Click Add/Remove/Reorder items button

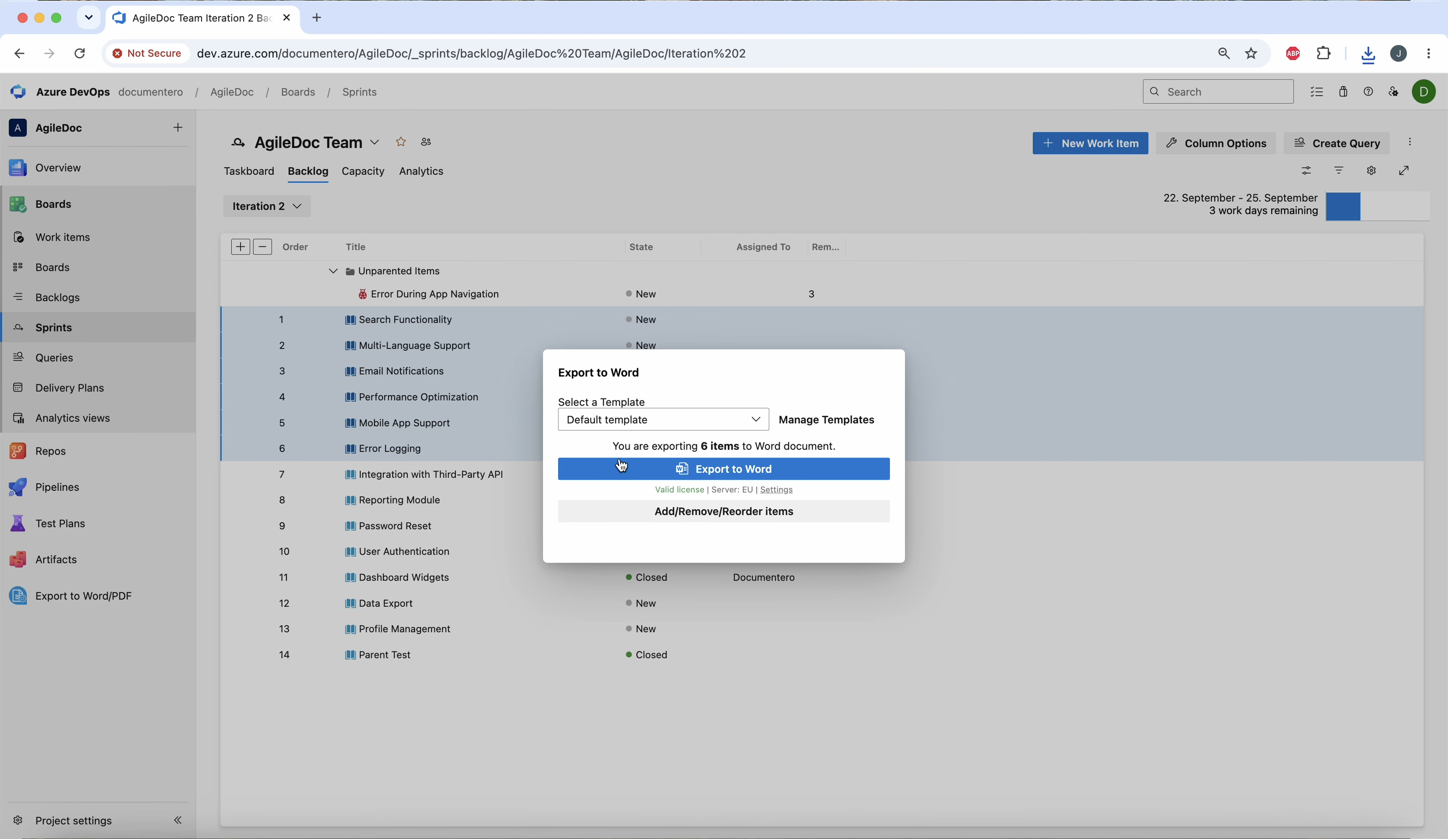pyautogui.click(x=724, y=512)
